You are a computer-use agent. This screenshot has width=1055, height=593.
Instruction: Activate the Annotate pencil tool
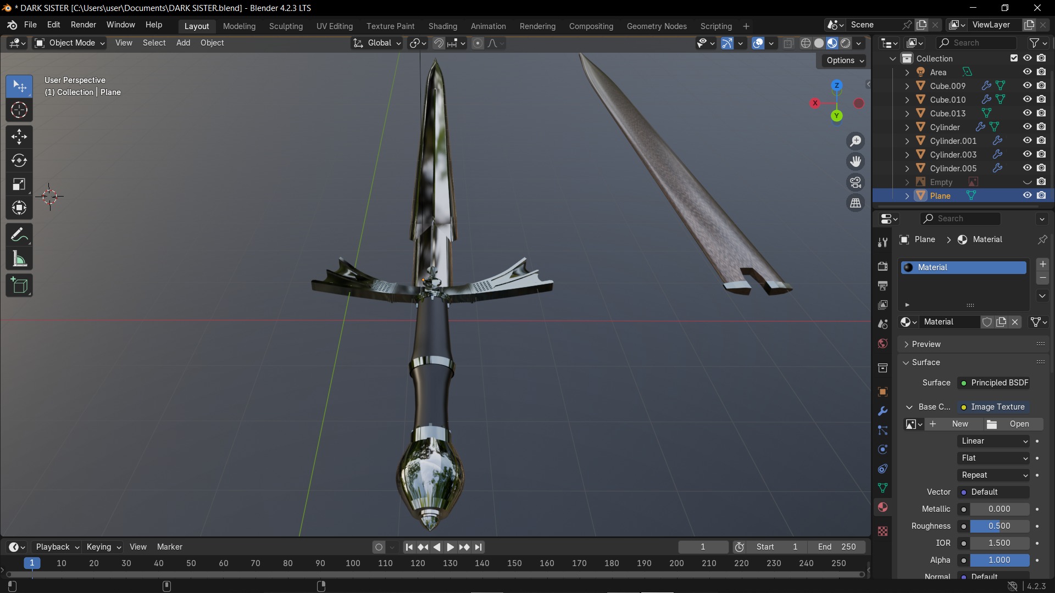coord(19,235)
